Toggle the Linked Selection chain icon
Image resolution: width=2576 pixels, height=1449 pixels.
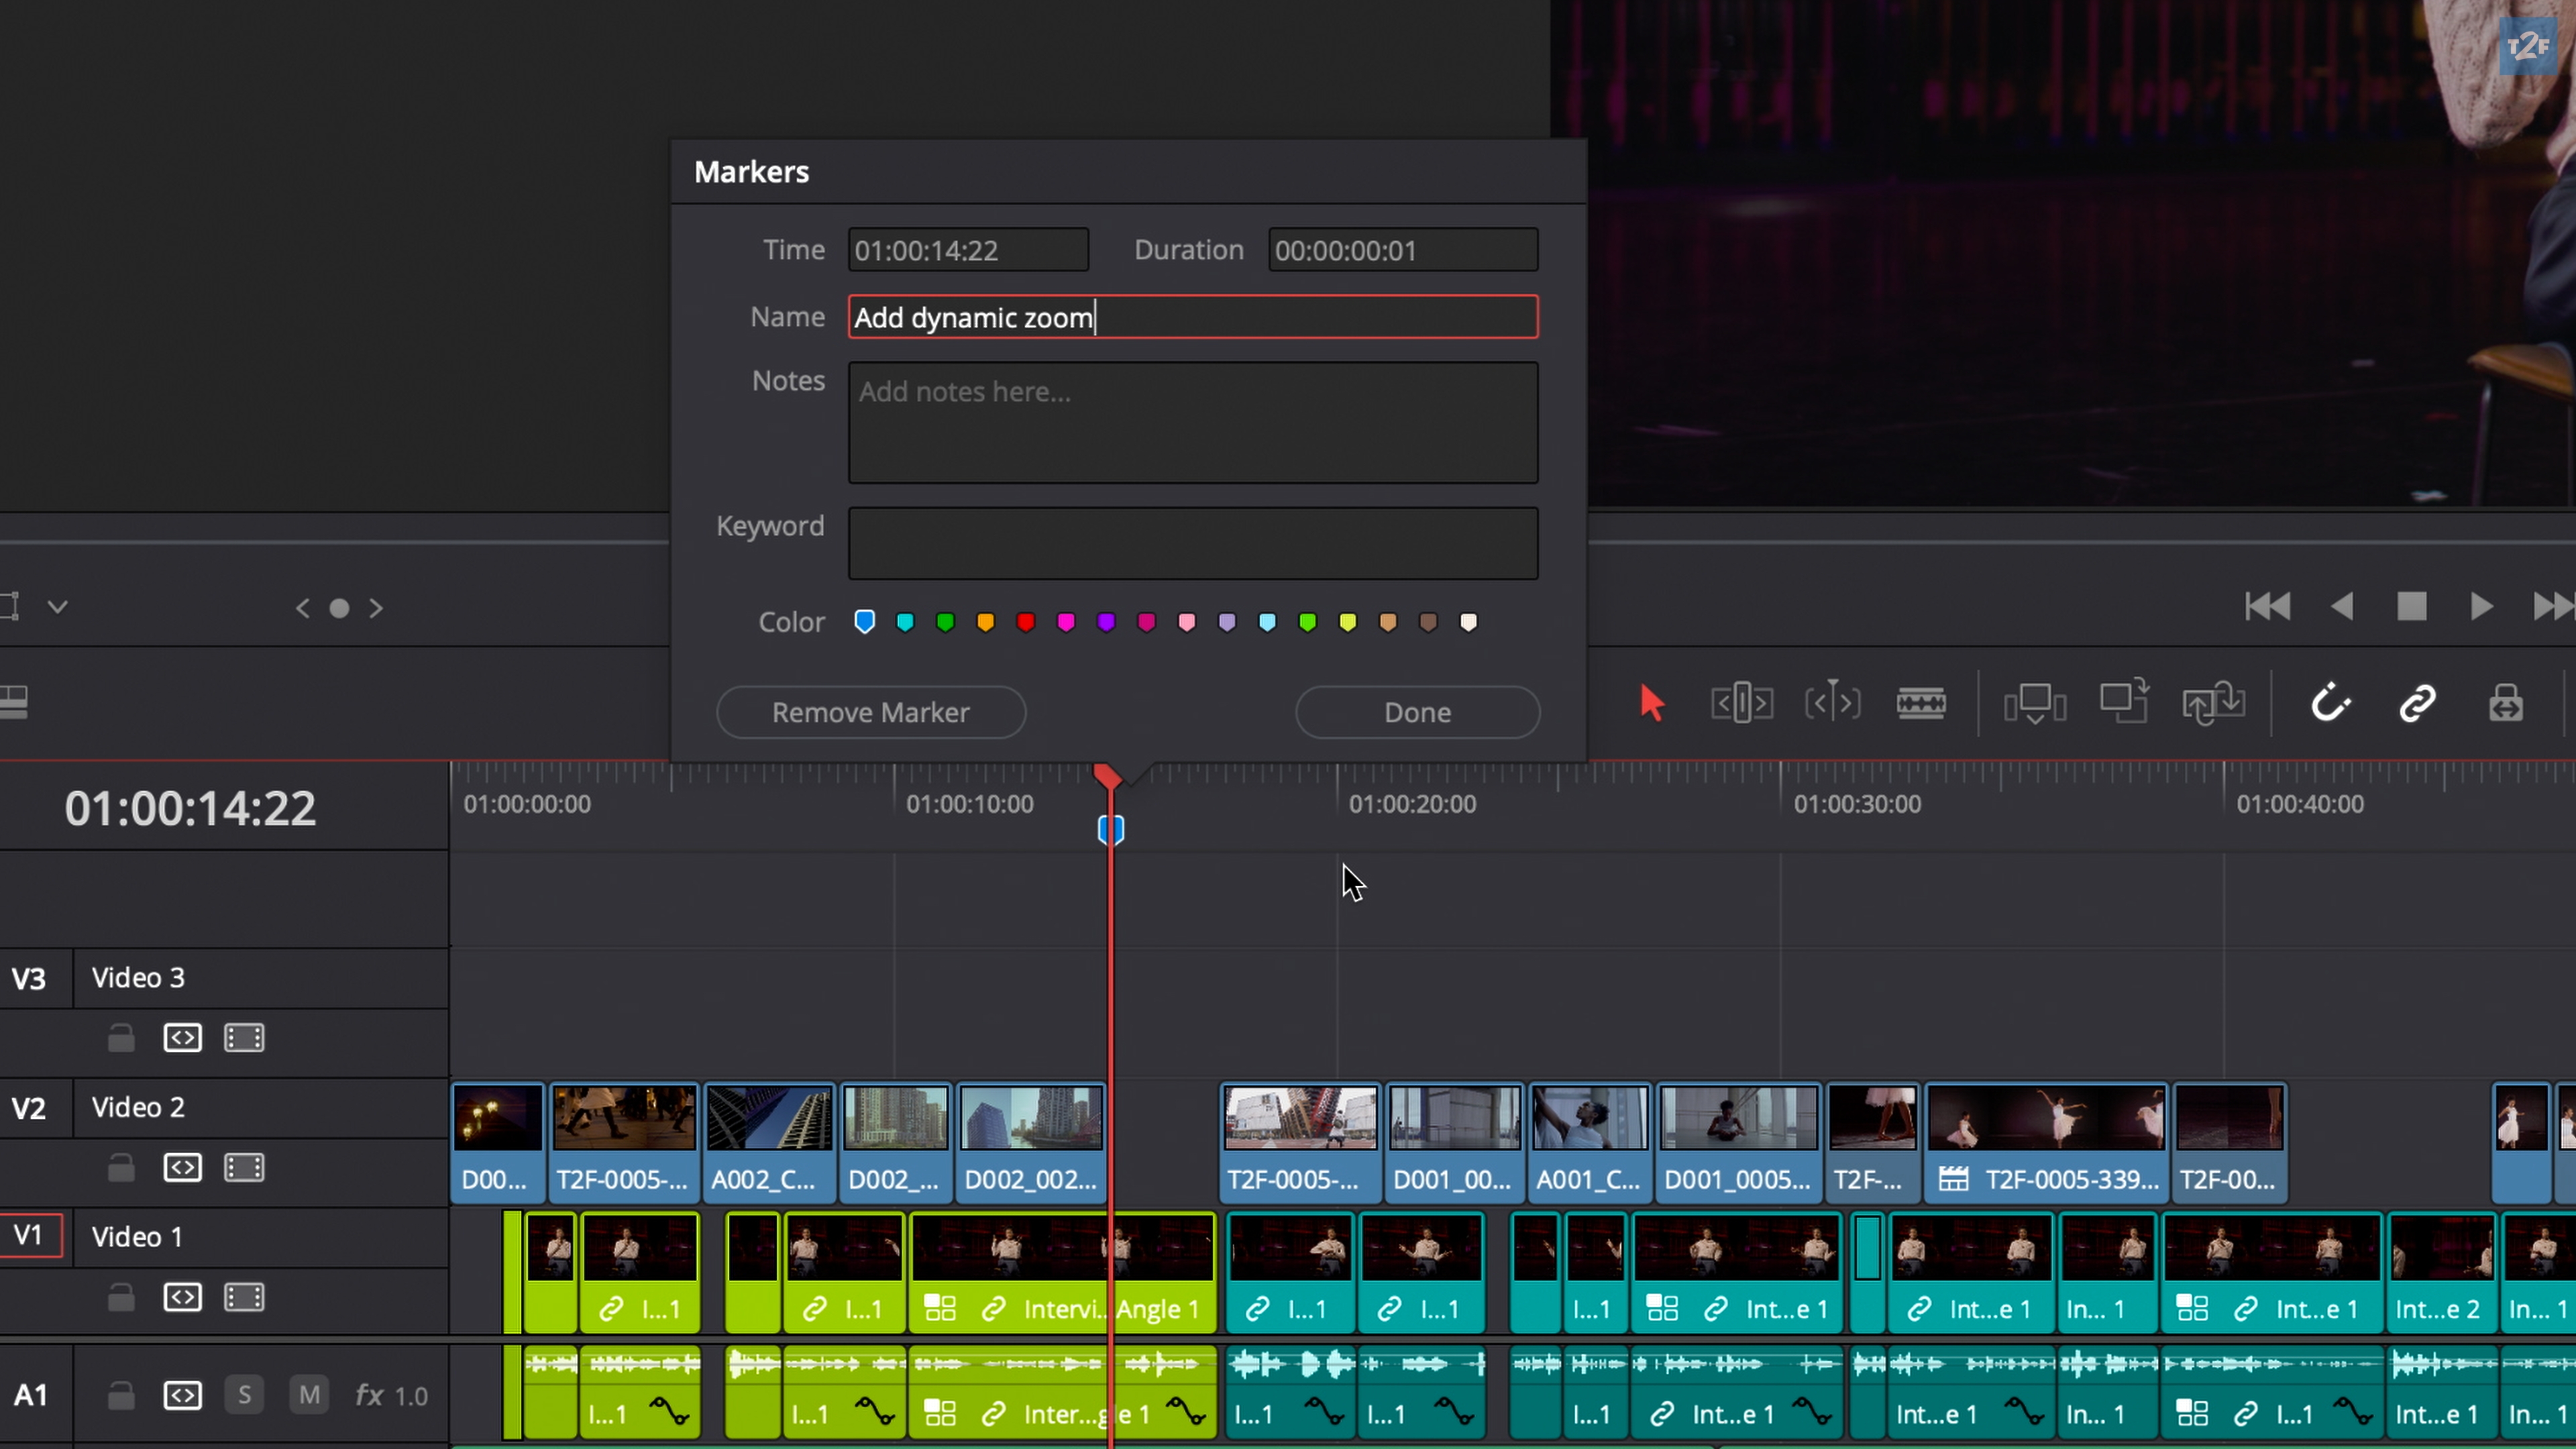tap(2417, 703)
